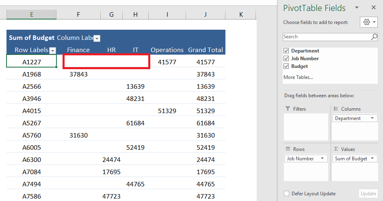
Task: Open the PivotTable Fields gear tools menu
Action: 369,22
